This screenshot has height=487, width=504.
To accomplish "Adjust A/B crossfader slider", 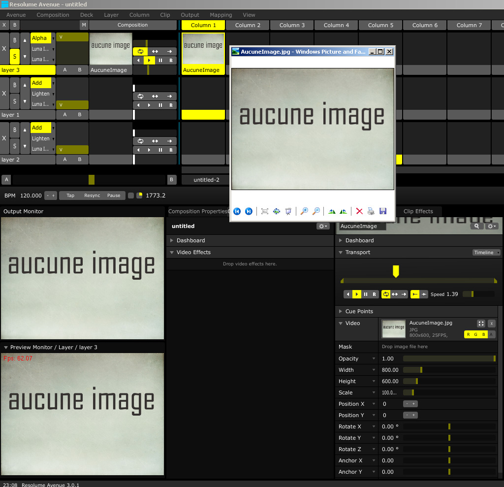I will [89, 180].
